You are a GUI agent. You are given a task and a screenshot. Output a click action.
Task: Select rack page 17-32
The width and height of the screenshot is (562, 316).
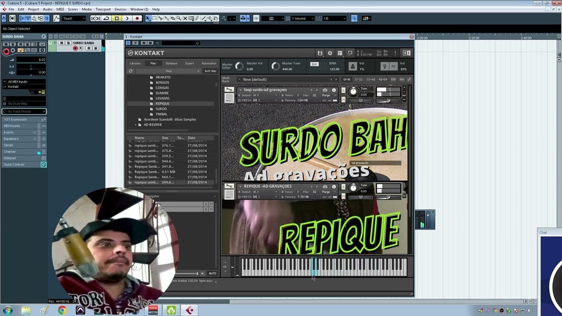coord(359,79)
